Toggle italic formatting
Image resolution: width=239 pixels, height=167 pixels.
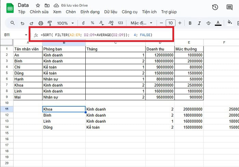pos(199,23)
